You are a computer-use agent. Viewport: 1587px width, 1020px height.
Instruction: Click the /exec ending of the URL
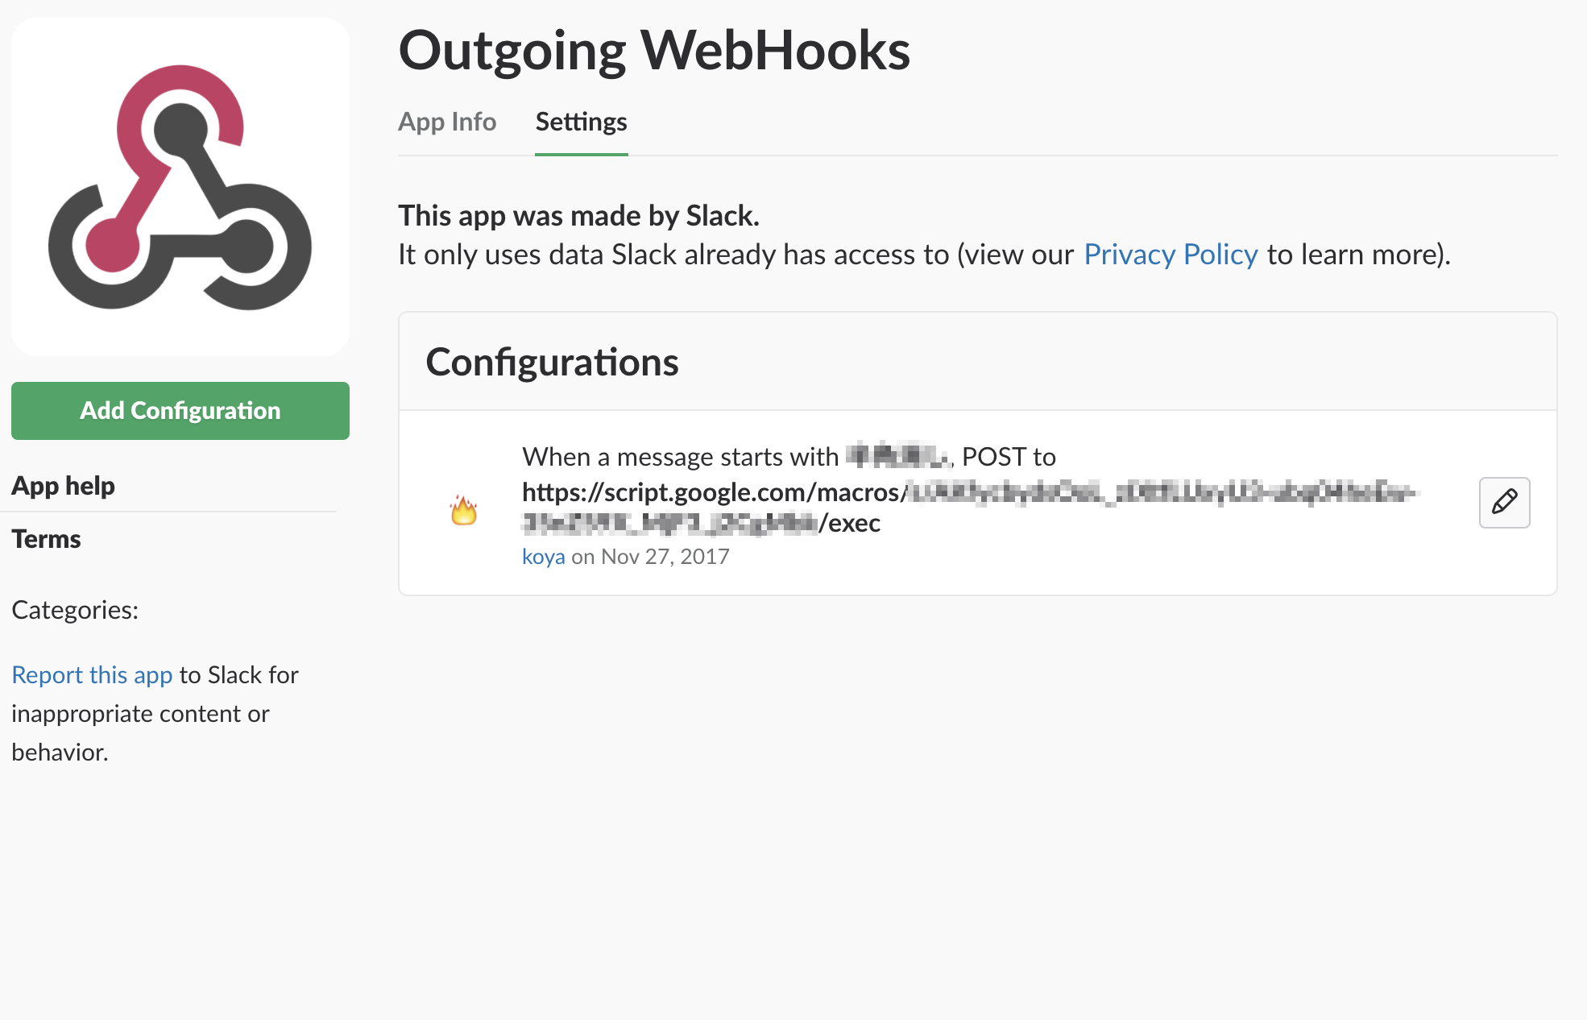coord(850,524)
